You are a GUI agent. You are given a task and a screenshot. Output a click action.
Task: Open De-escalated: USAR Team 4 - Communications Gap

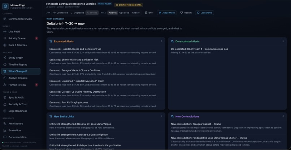[227, 51]
